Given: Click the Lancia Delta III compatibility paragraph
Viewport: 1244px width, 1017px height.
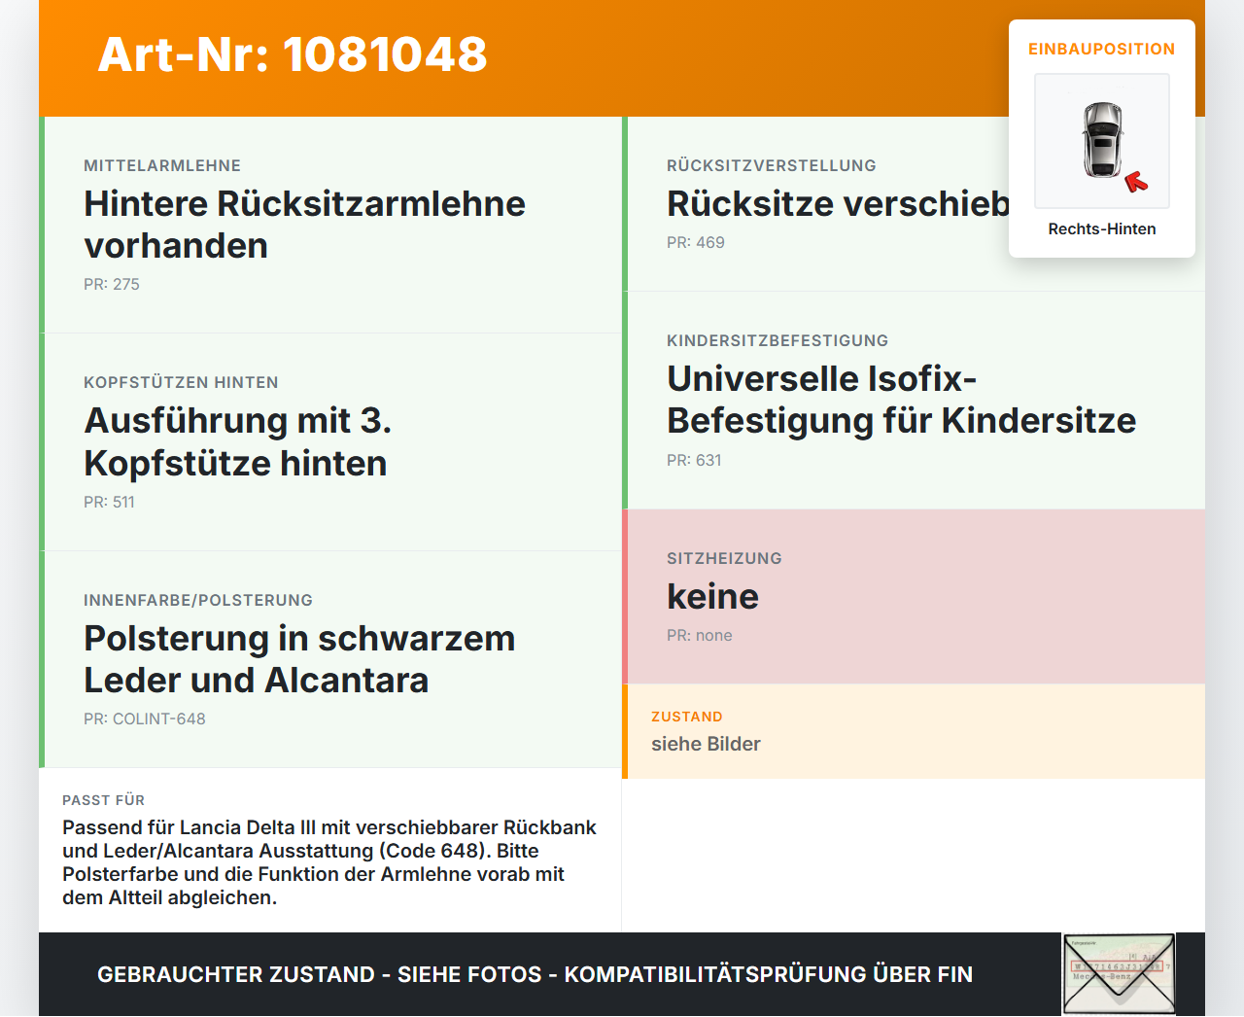Looking at the screenshot, I should coord(329,862).
